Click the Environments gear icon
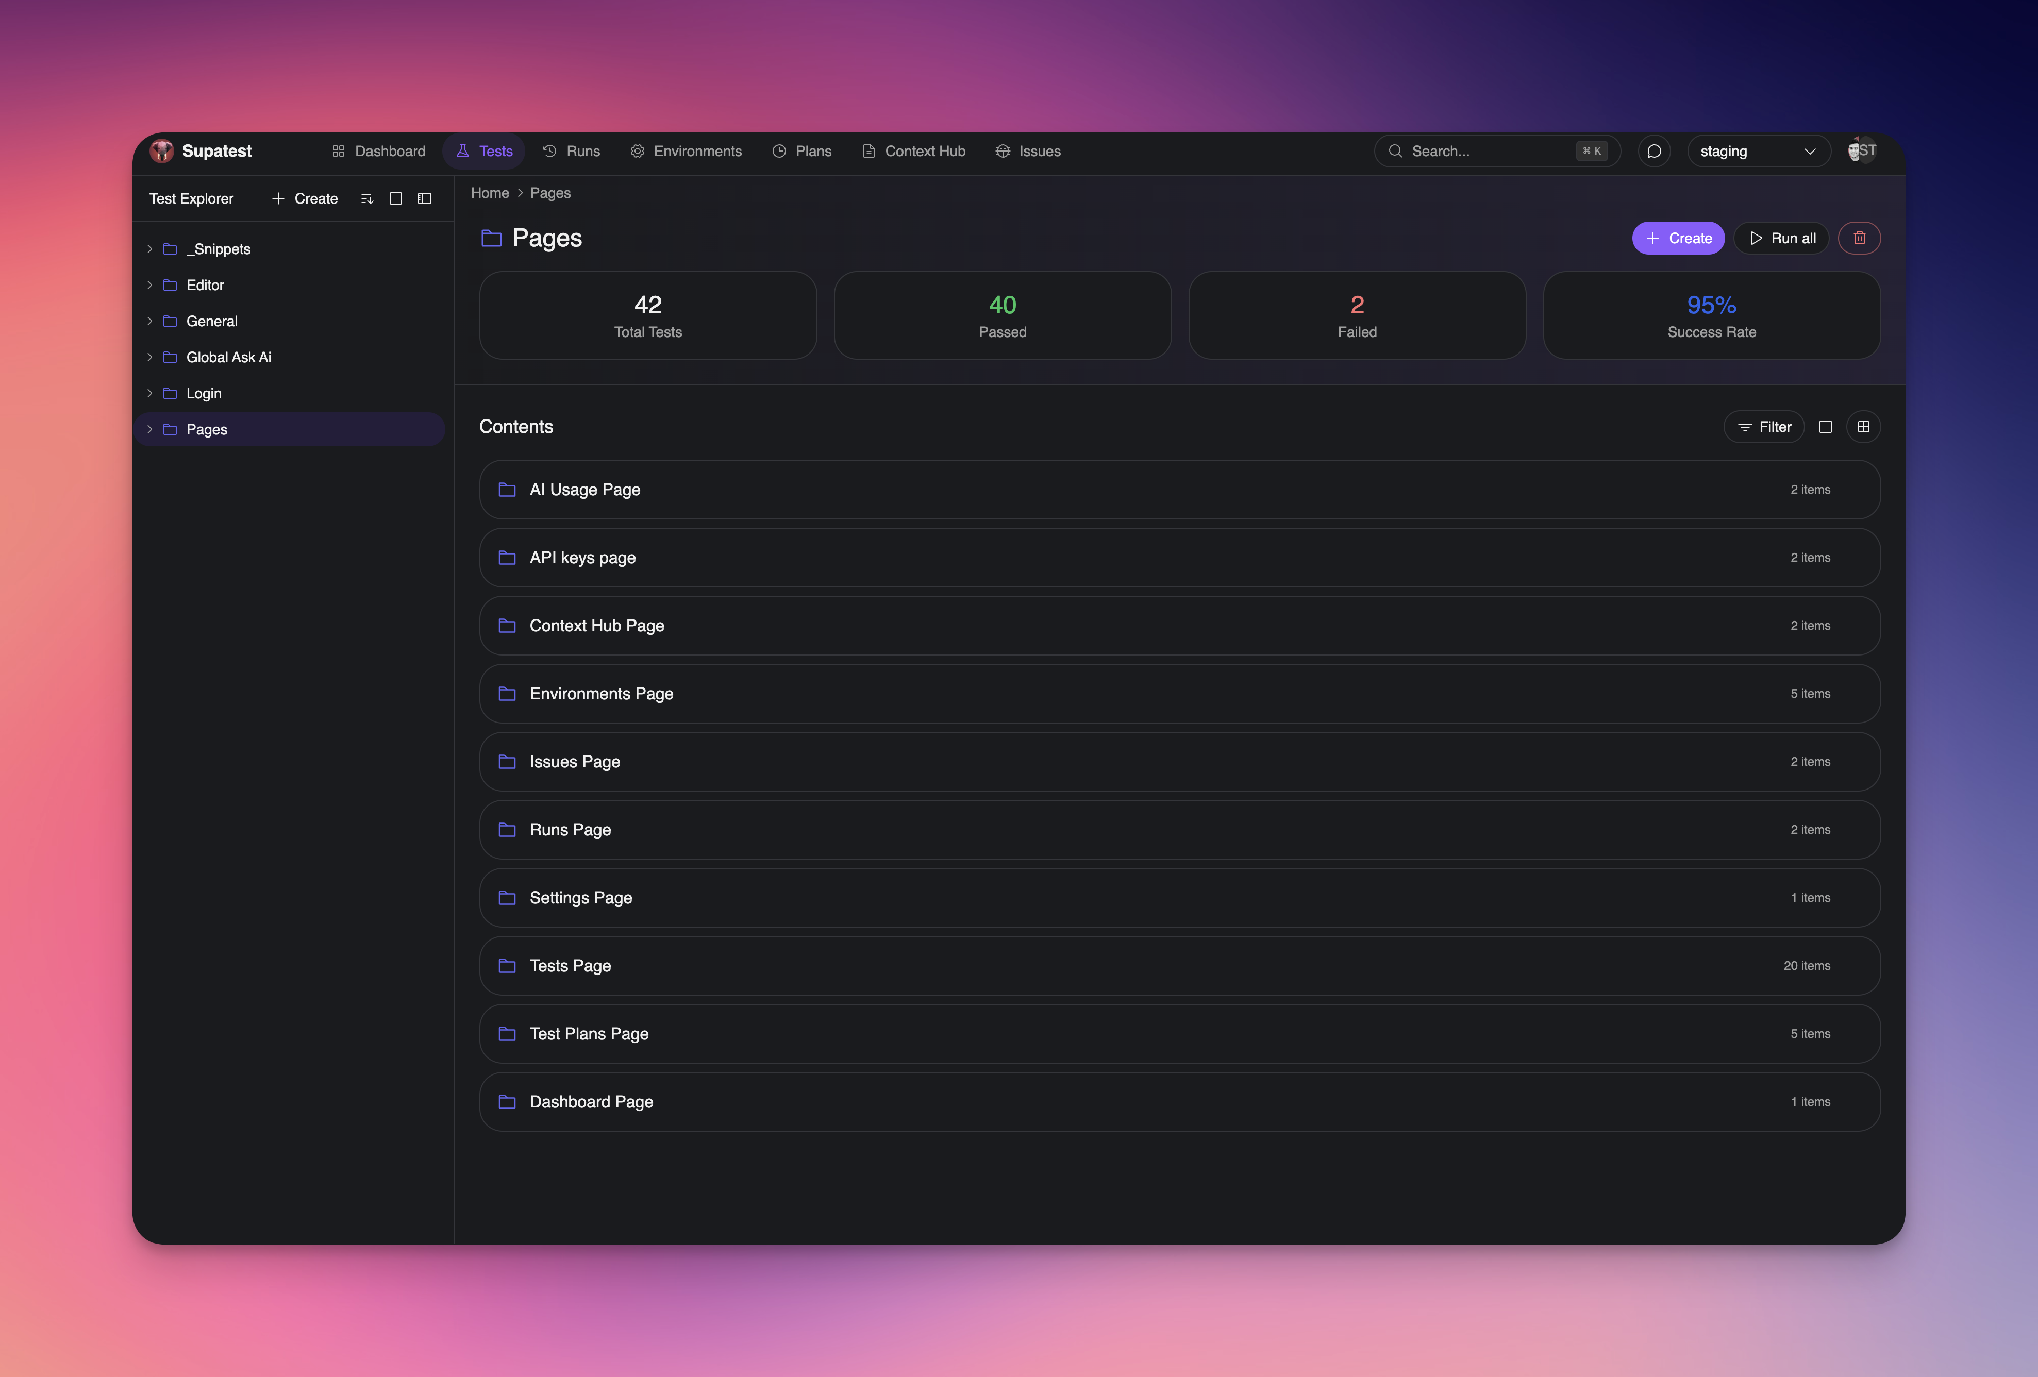 [x=638, y=151]
